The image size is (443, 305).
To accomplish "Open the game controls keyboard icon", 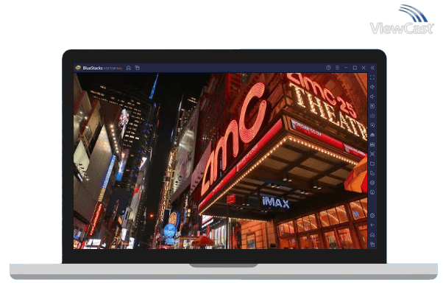I will [372, 116].
